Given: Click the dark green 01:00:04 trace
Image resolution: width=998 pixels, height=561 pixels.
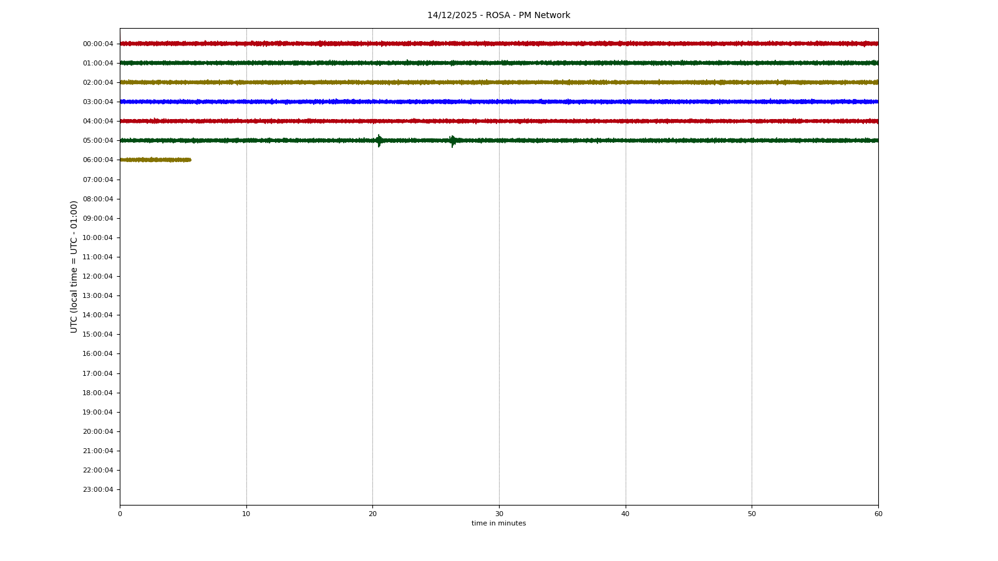Looking at the screenshot, I should pyautogui.click(x=499, y=63).
